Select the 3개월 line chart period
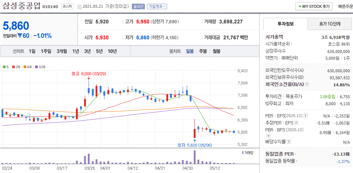353x173 pixels. [62, 51]
